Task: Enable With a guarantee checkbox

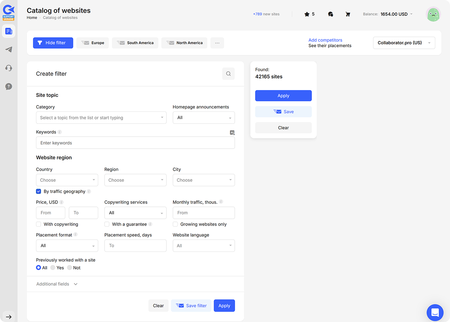Action: point(107,224)
